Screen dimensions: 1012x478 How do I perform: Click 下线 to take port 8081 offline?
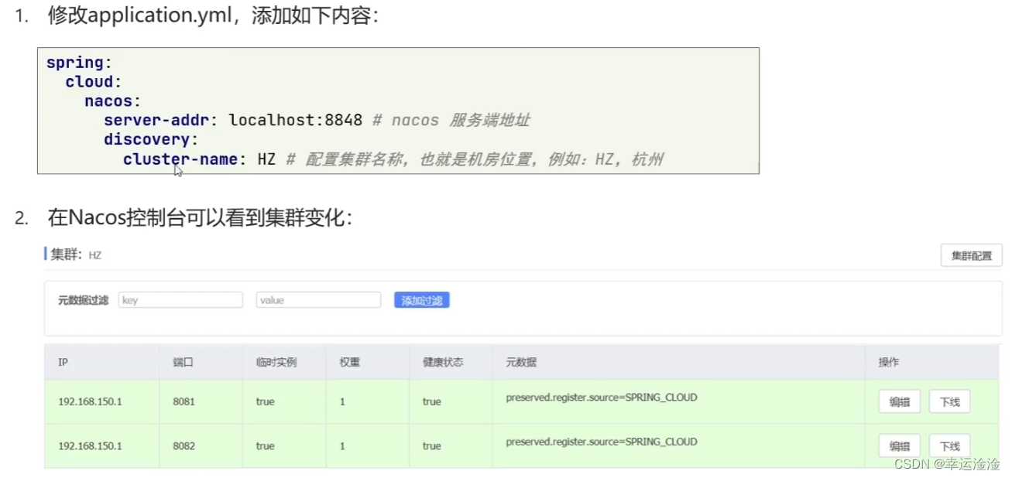point(949,401)
